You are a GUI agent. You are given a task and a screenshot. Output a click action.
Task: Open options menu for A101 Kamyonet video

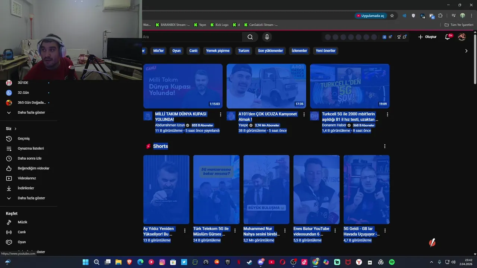304,115
